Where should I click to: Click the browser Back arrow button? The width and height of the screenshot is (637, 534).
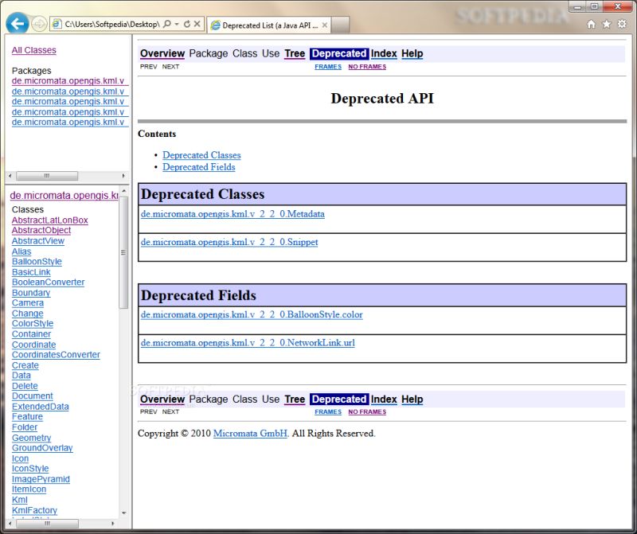17,24
